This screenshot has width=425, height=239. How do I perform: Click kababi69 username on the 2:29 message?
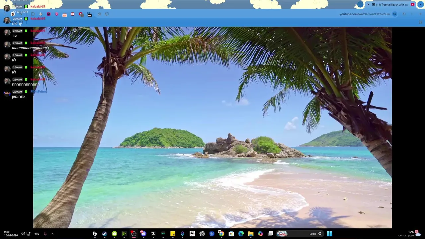[x=38, y=6]
